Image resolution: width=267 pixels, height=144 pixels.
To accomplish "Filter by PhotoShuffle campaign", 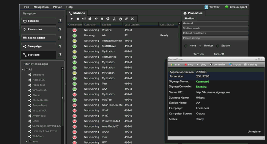I will point(40,100).
